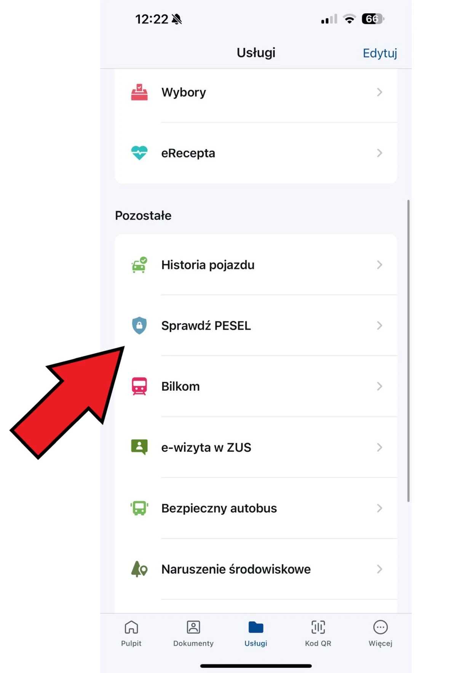The image size is (457, 673).
Task: Tap the eRecepta heart icon
Action: pos(139,153)
